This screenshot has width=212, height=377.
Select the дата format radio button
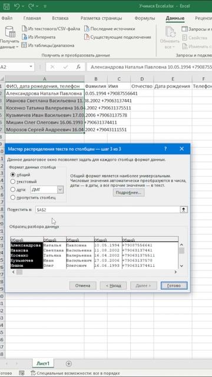(13, 190)
